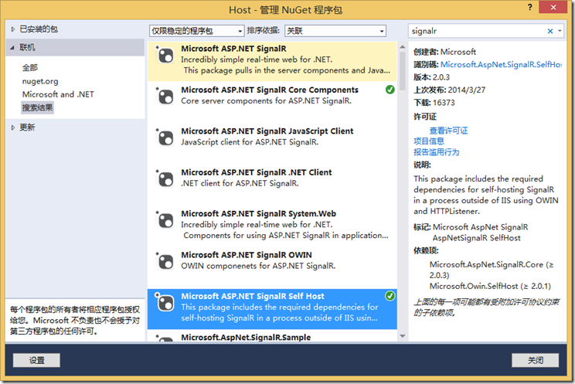The height and width of the screenshot is (384, 575).
Task: Select the nuget.org source
Action: coord(40,81)
